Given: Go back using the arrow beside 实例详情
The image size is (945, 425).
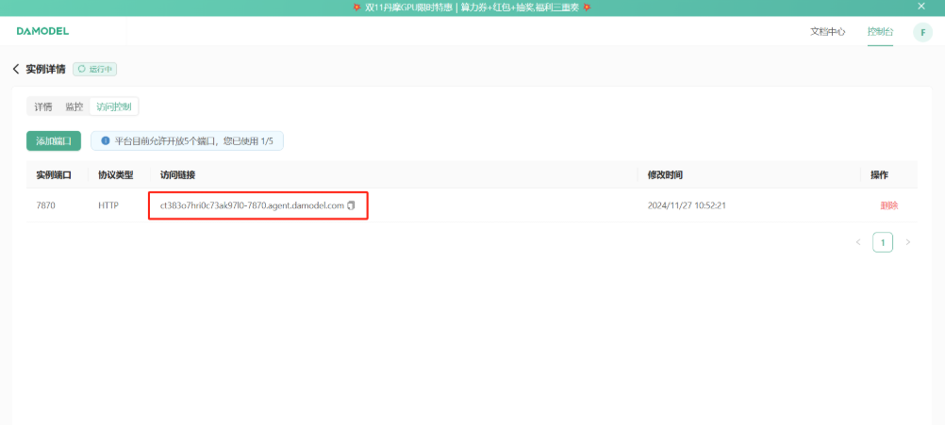Looking at the screenshot, I should tap(16, 69).
